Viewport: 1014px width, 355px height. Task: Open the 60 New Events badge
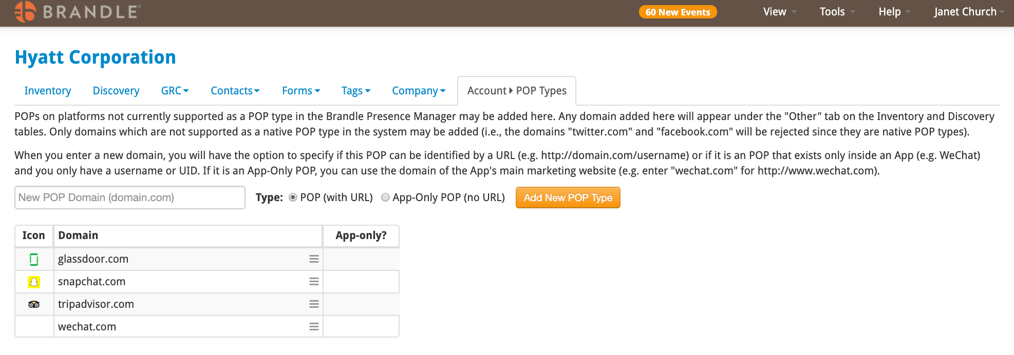click(x=678, y=12)
